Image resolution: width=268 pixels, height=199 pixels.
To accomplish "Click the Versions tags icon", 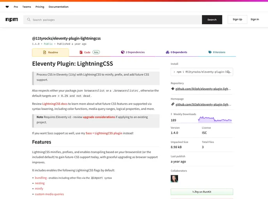I will point(210,52).
